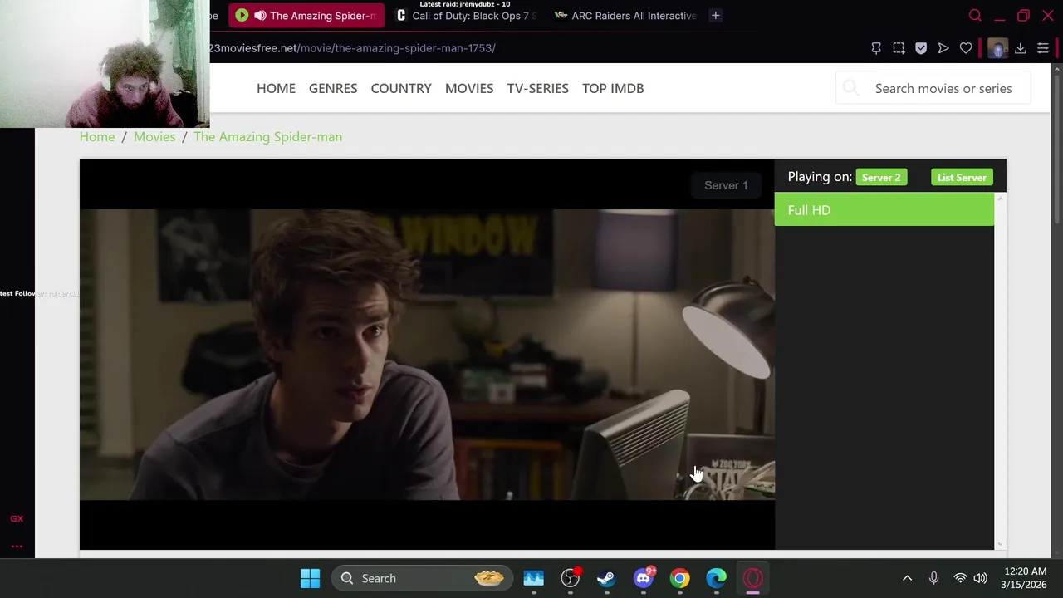This screenshot has height=598, width=1063.
Task: Open the browser tab search magnifier
Action: 975,16
